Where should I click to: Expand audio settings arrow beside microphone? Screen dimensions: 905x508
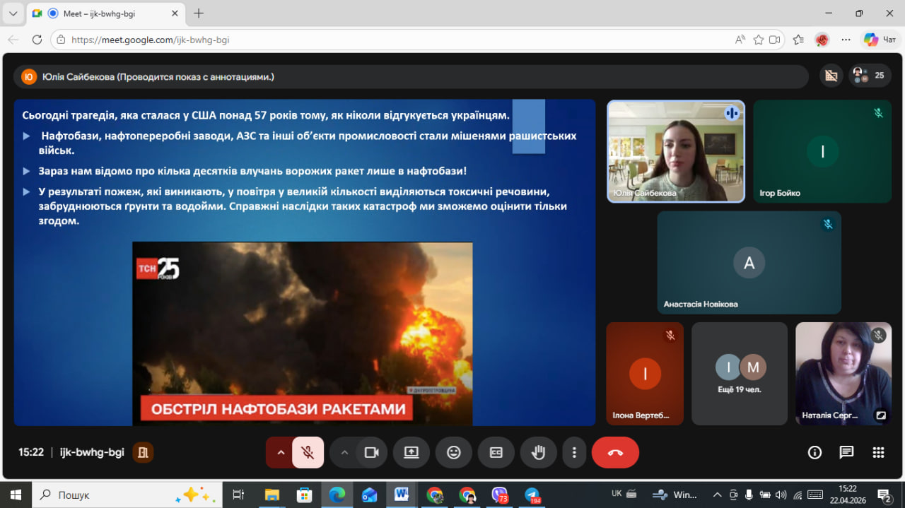click(x=281, y=453)
